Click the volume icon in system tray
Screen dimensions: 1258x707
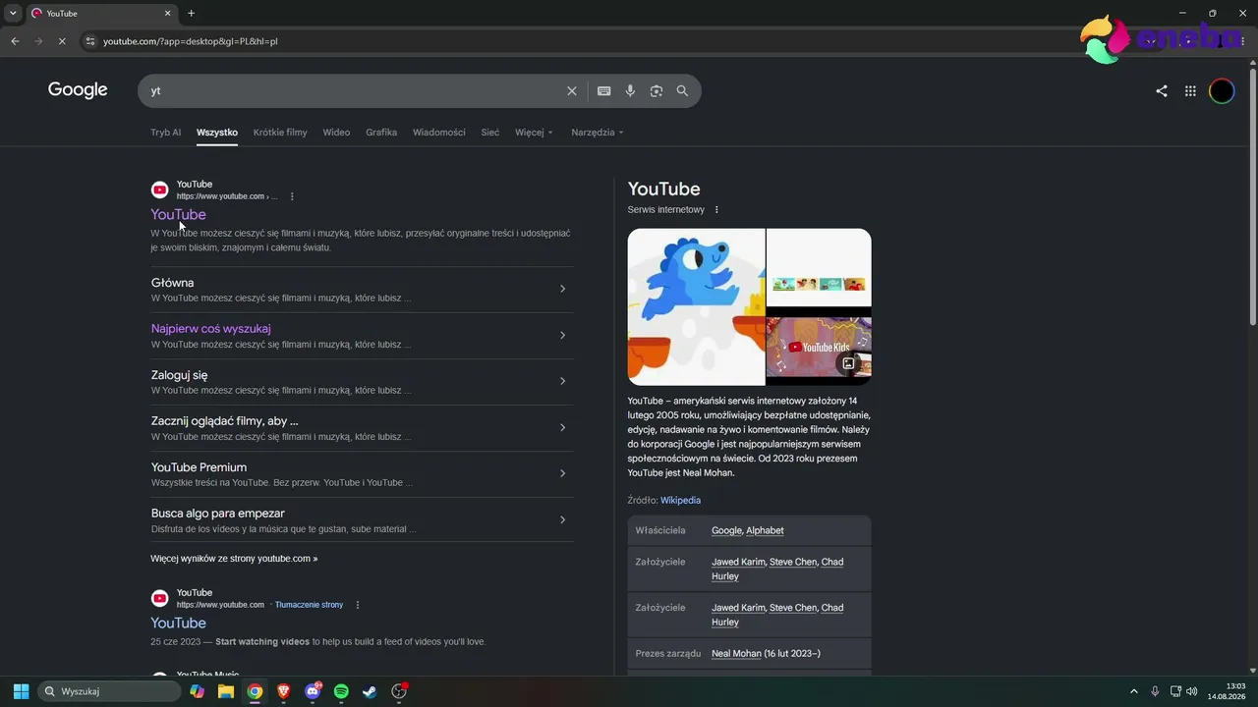click(x=1192, y=691)
